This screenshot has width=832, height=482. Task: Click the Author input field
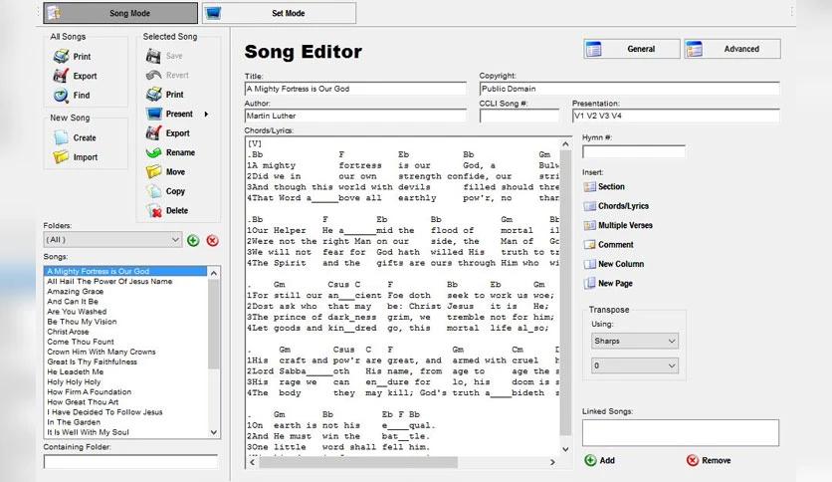pyautogui.click(x=355, y=116)
